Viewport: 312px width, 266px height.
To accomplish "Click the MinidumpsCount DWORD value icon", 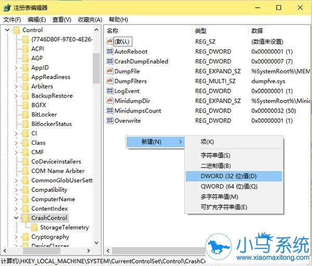I will pyautogui.click(x=110, y=110).
